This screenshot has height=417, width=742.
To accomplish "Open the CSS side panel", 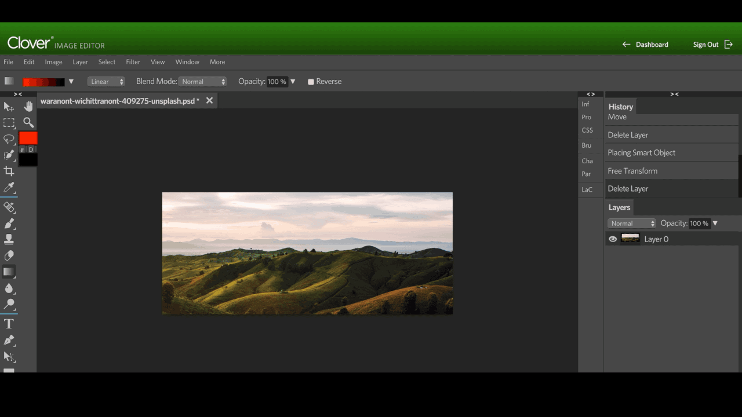I will 587,130.
